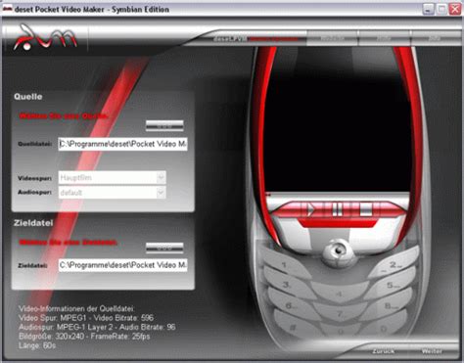The height and width of the screenshot is (363, 464).
Task: Focus the Quelldatei path input field
Action: [123, 144]
